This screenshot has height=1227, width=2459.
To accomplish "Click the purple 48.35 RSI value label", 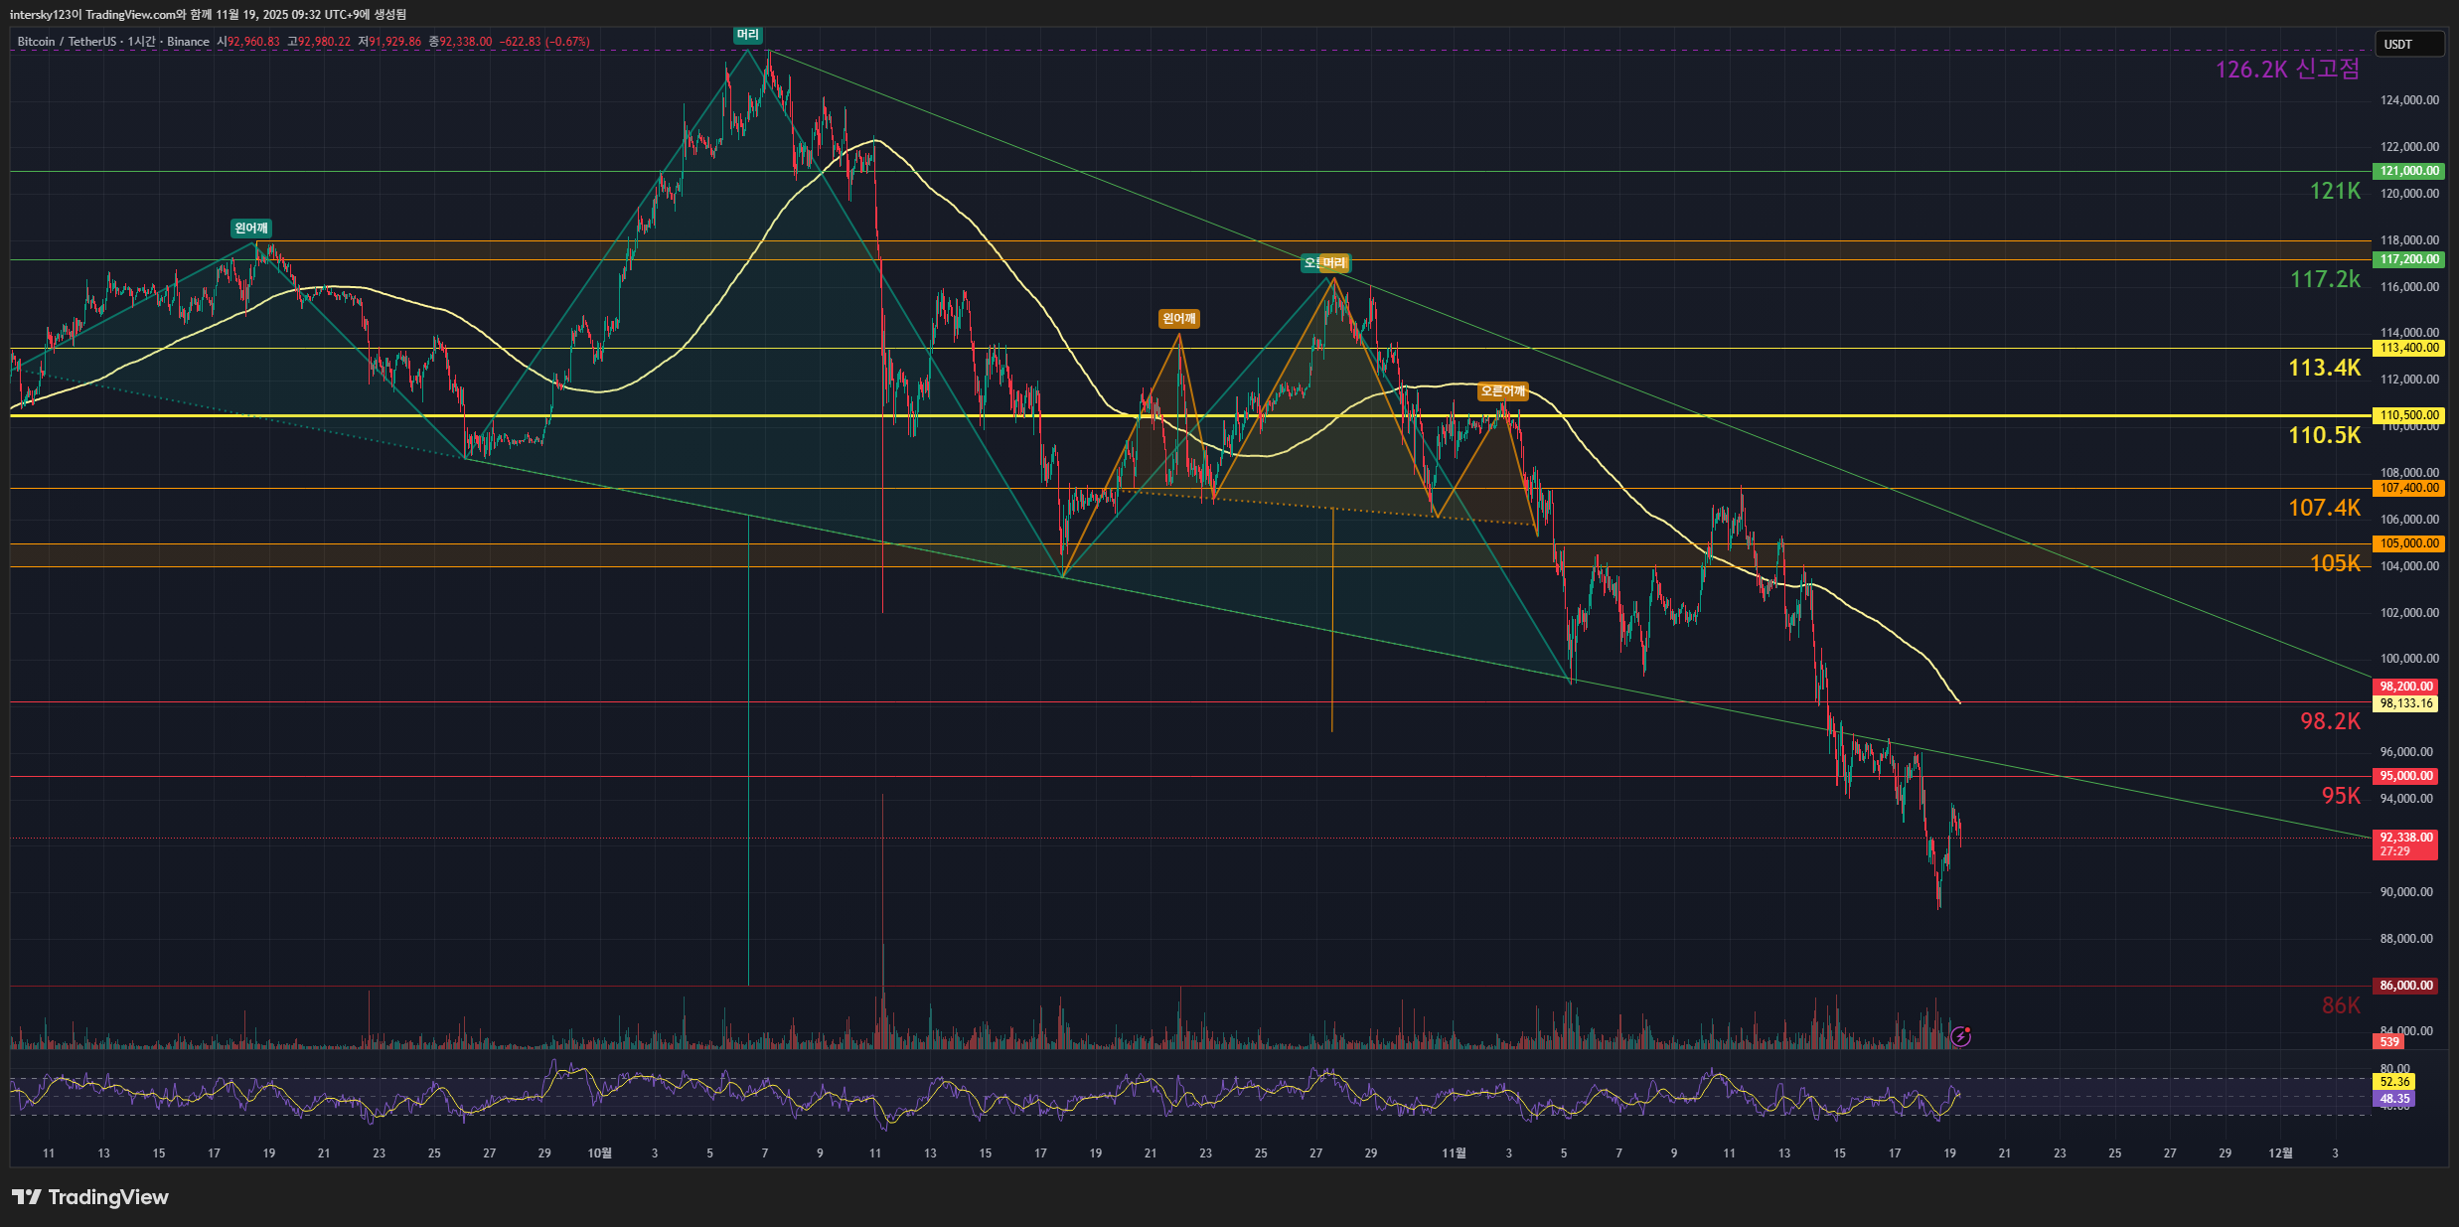I will tap(2394, 1099).
